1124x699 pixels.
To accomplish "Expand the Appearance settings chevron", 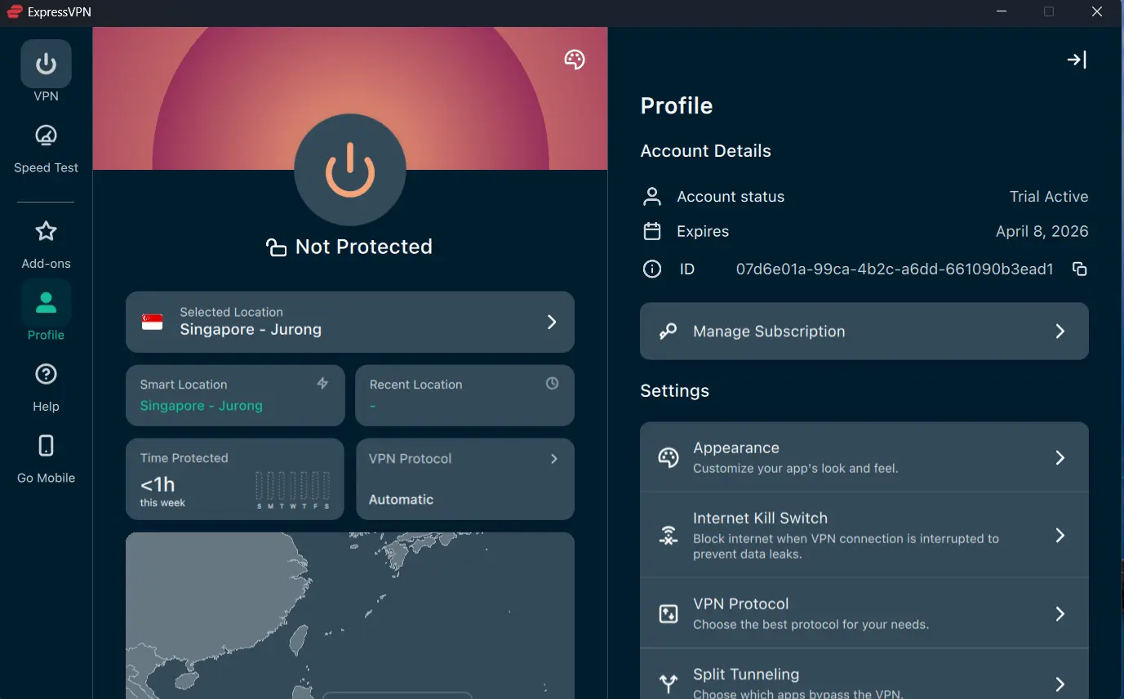I will click(1060, 457).
